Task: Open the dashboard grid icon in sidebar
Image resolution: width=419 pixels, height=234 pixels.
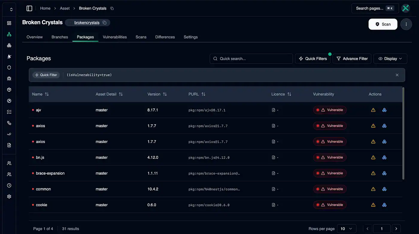Action: pos(9,23)
